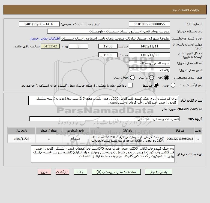The height and width of the screenshot is (203, 210).
Task: Select the کالا/خدمت radio button
Action: (133, 78)
